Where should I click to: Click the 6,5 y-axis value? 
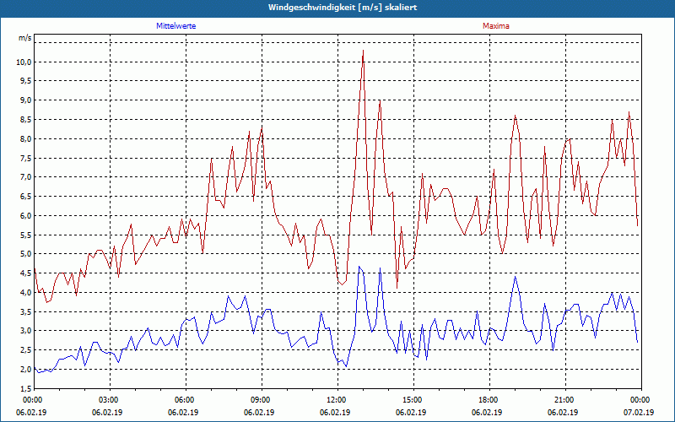click(26, 196)
